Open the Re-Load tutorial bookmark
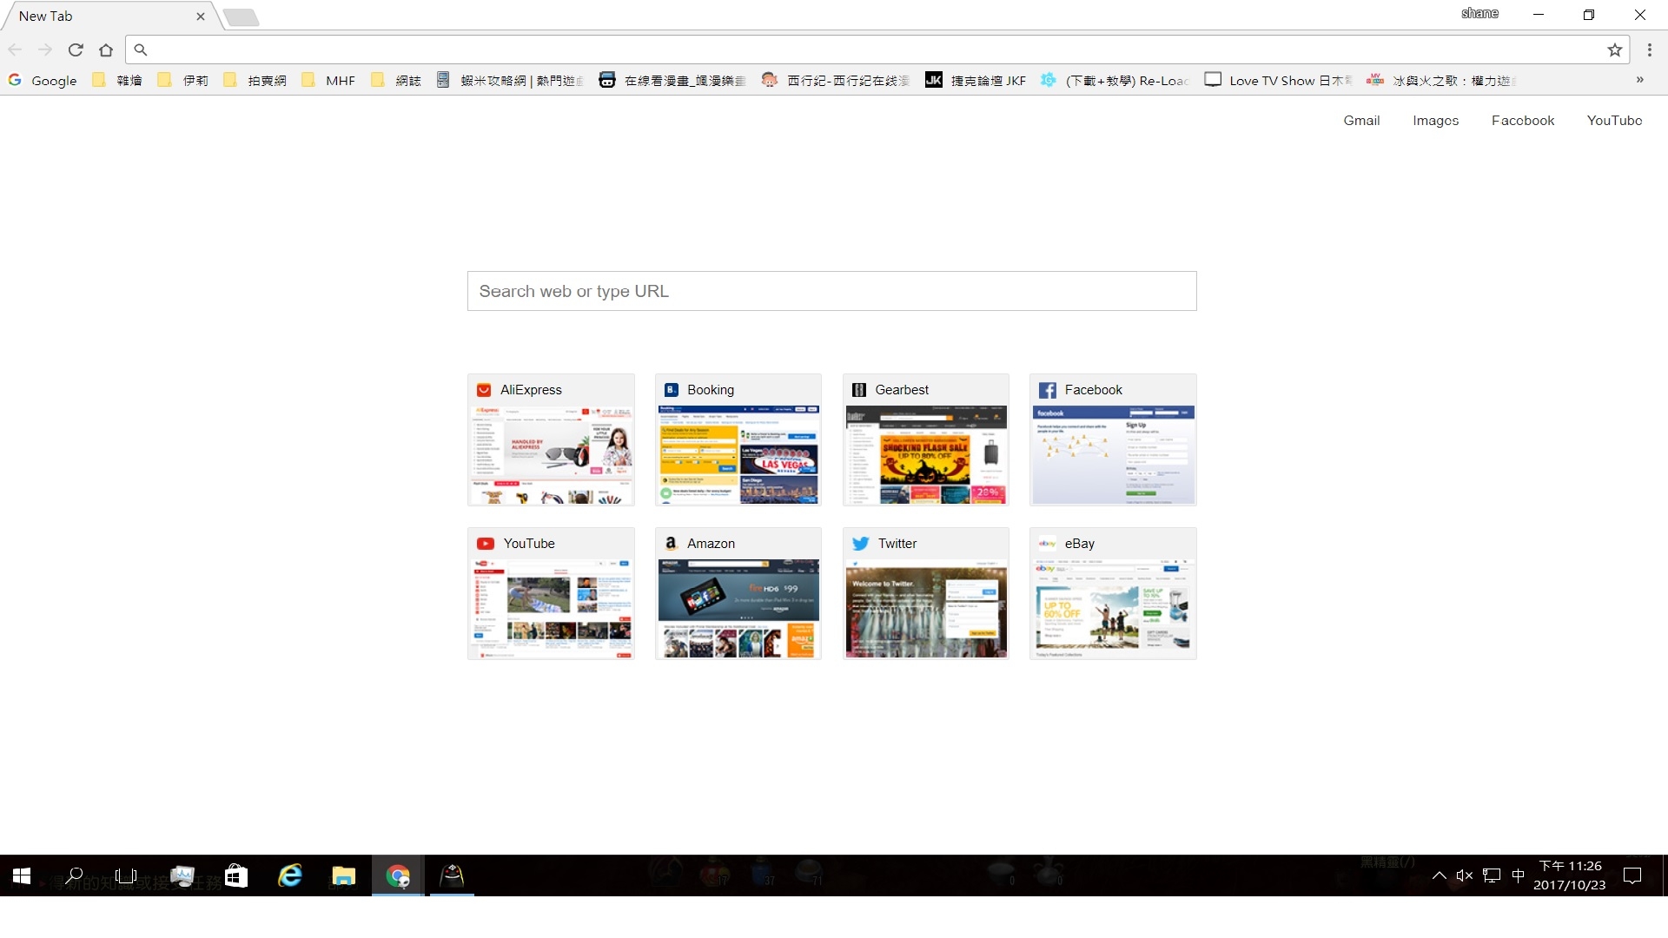 [1115, 80]
